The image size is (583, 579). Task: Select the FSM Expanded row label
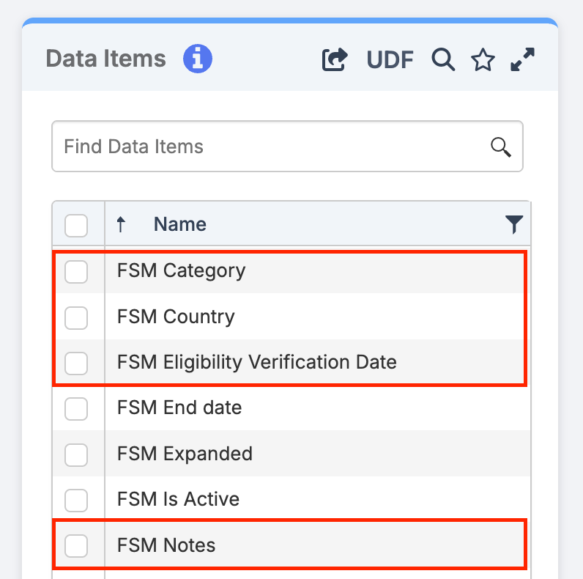[185, 454]
